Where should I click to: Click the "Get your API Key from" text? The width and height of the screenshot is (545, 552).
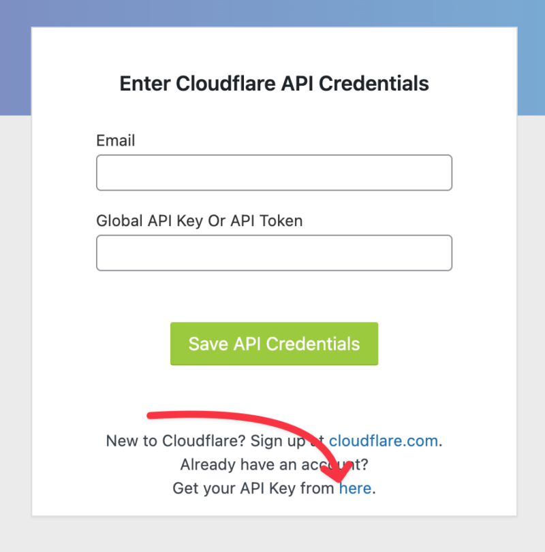(253, 488)
